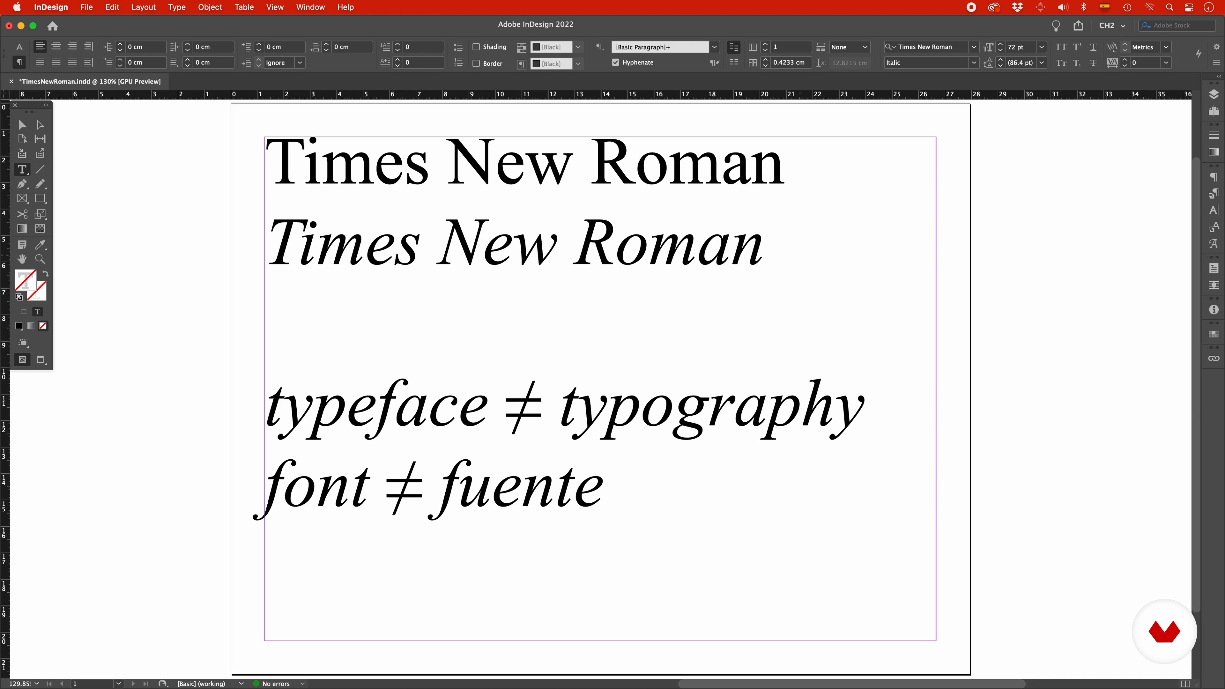Open the Italic font style dropdown

973,62
